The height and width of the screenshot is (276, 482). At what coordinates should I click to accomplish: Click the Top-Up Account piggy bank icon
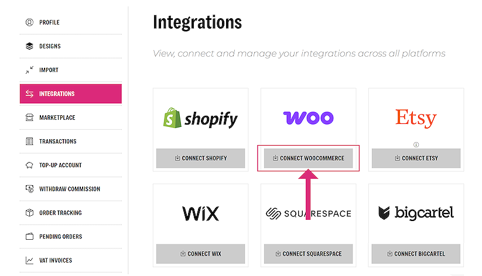[x=29, y=165]
